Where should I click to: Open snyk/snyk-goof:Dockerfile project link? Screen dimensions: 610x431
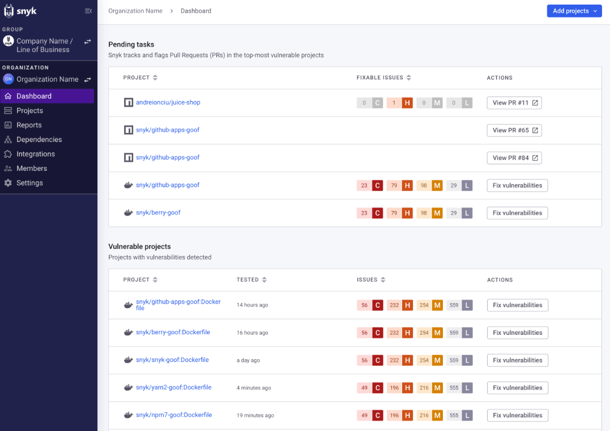(x=172, y=360)
